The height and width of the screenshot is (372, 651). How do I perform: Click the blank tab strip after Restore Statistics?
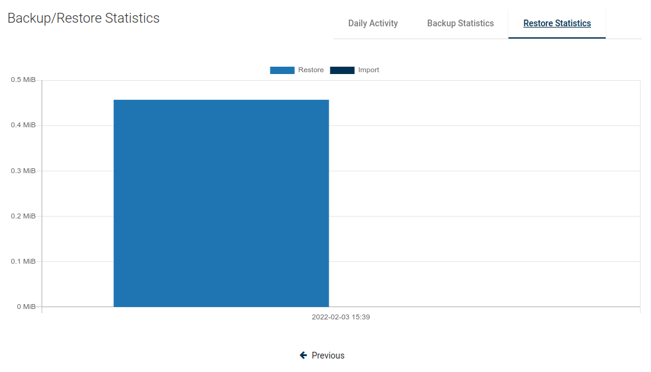(623, 24)
